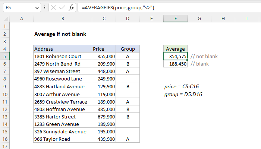Screen dimensions: 261x149
Task: Select price cell 209,900
Action: (104, 64)
